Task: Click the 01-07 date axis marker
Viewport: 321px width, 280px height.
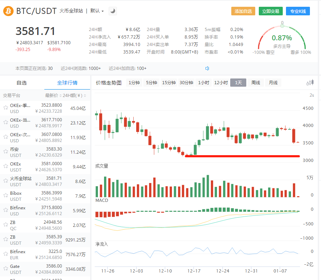Action: tap(280, 271)
